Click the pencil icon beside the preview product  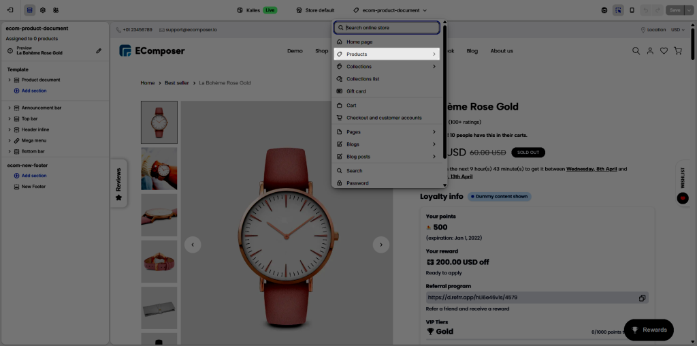(x=99, y=50)
